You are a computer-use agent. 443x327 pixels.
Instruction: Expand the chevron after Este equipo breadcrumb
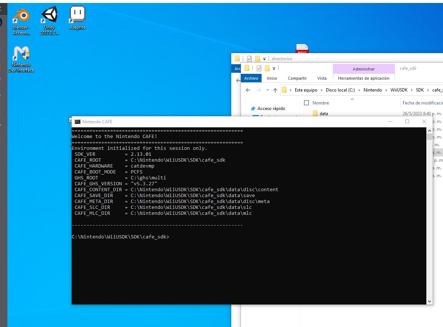(321, 90)
